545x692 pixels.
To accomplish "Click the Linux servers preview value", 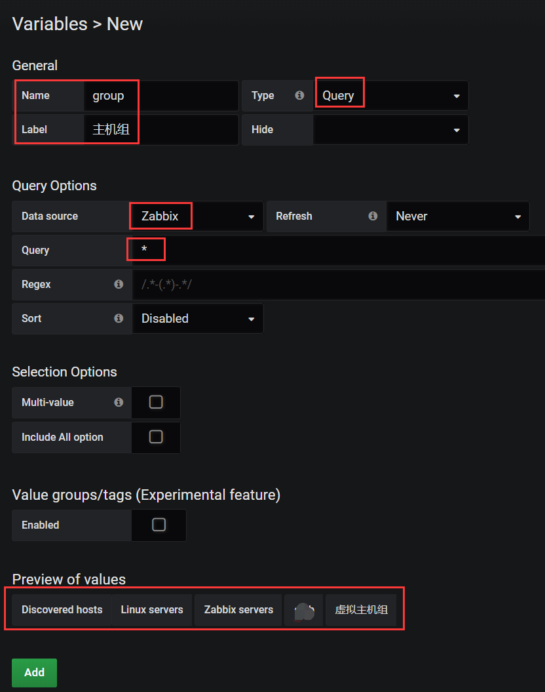I will tap(152, 610).
